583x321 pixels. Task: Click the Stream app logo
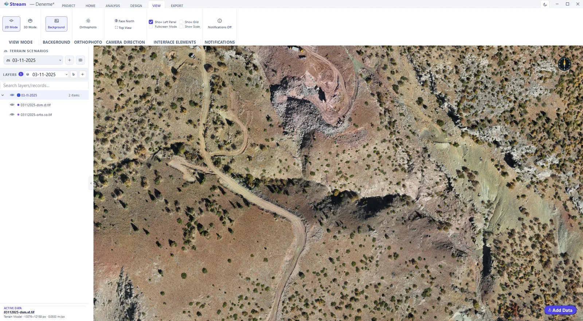point(6,4)
